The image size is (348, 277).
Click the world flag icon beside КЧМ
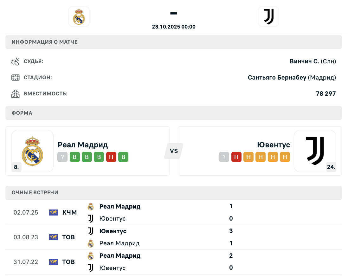(x=54, y=212)
